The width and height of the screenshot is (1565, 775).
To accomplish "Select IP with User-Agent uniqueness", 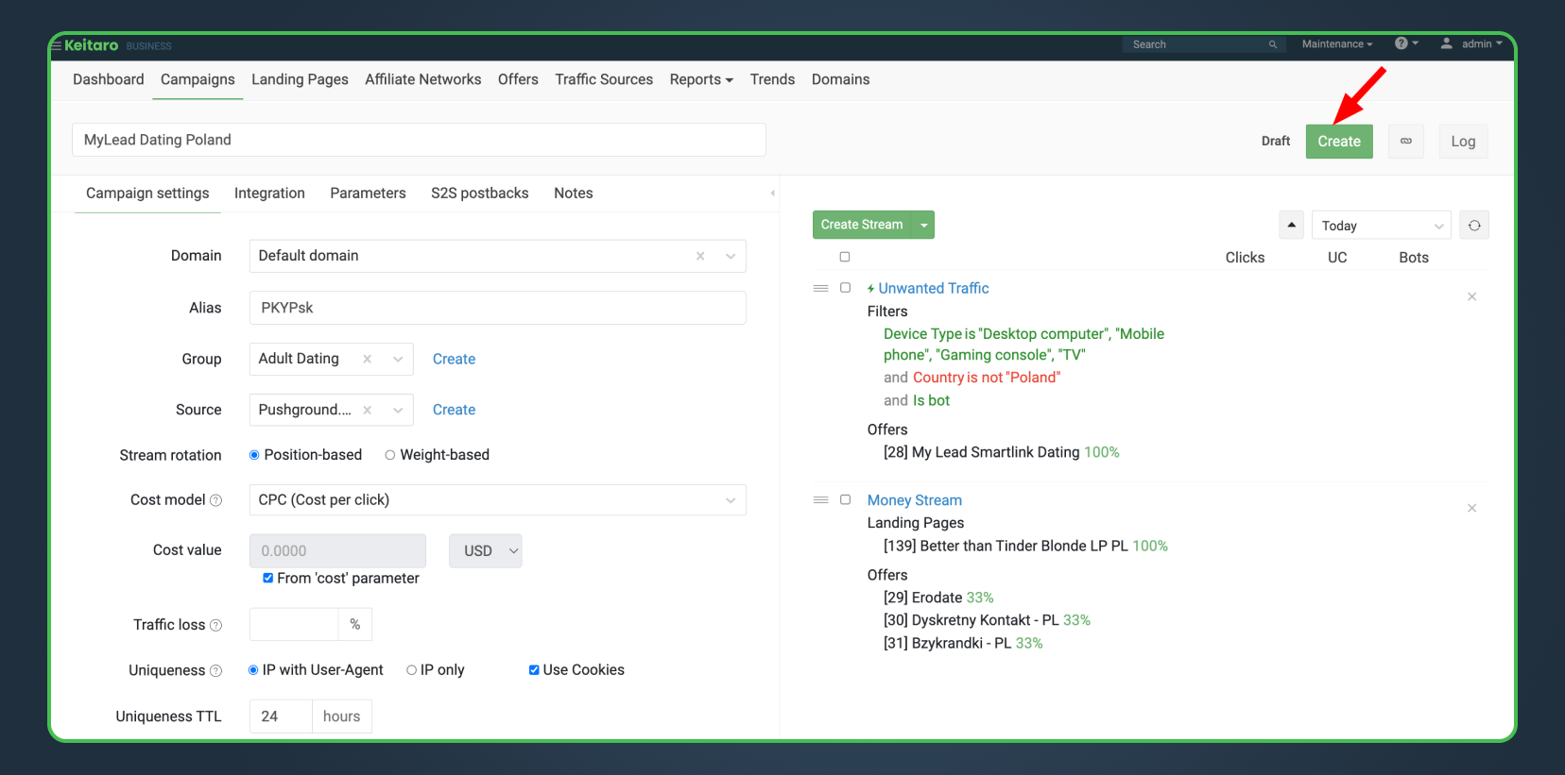I will point(253,670).
